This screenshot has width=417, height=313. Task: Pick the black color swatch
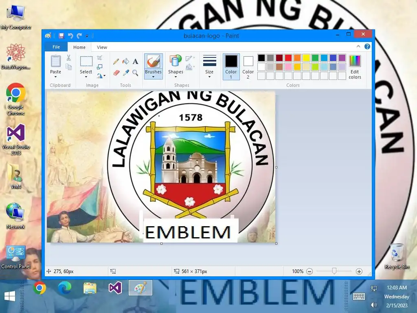261,58
